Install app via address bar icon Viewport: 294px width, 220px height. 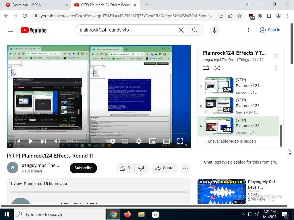click(x=221, y=16)
